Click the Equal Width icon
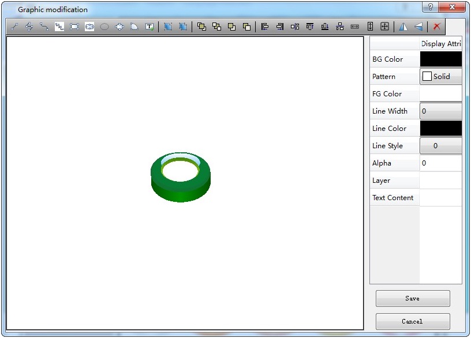471x338 pixels. pyautogui.click(x=356, y=27)
